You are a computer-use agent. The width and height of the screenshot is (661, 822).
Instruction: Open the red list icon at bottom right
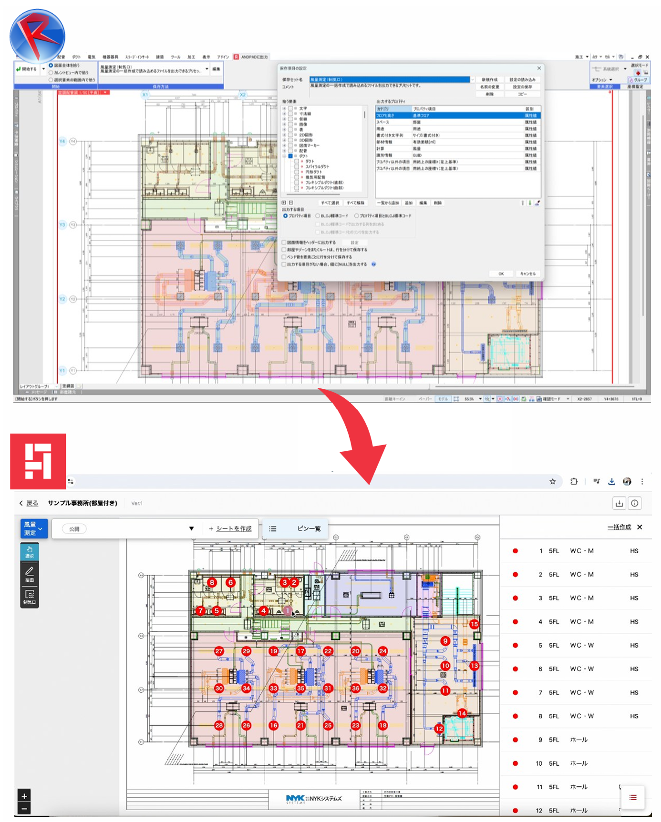(x=633, y=797)
